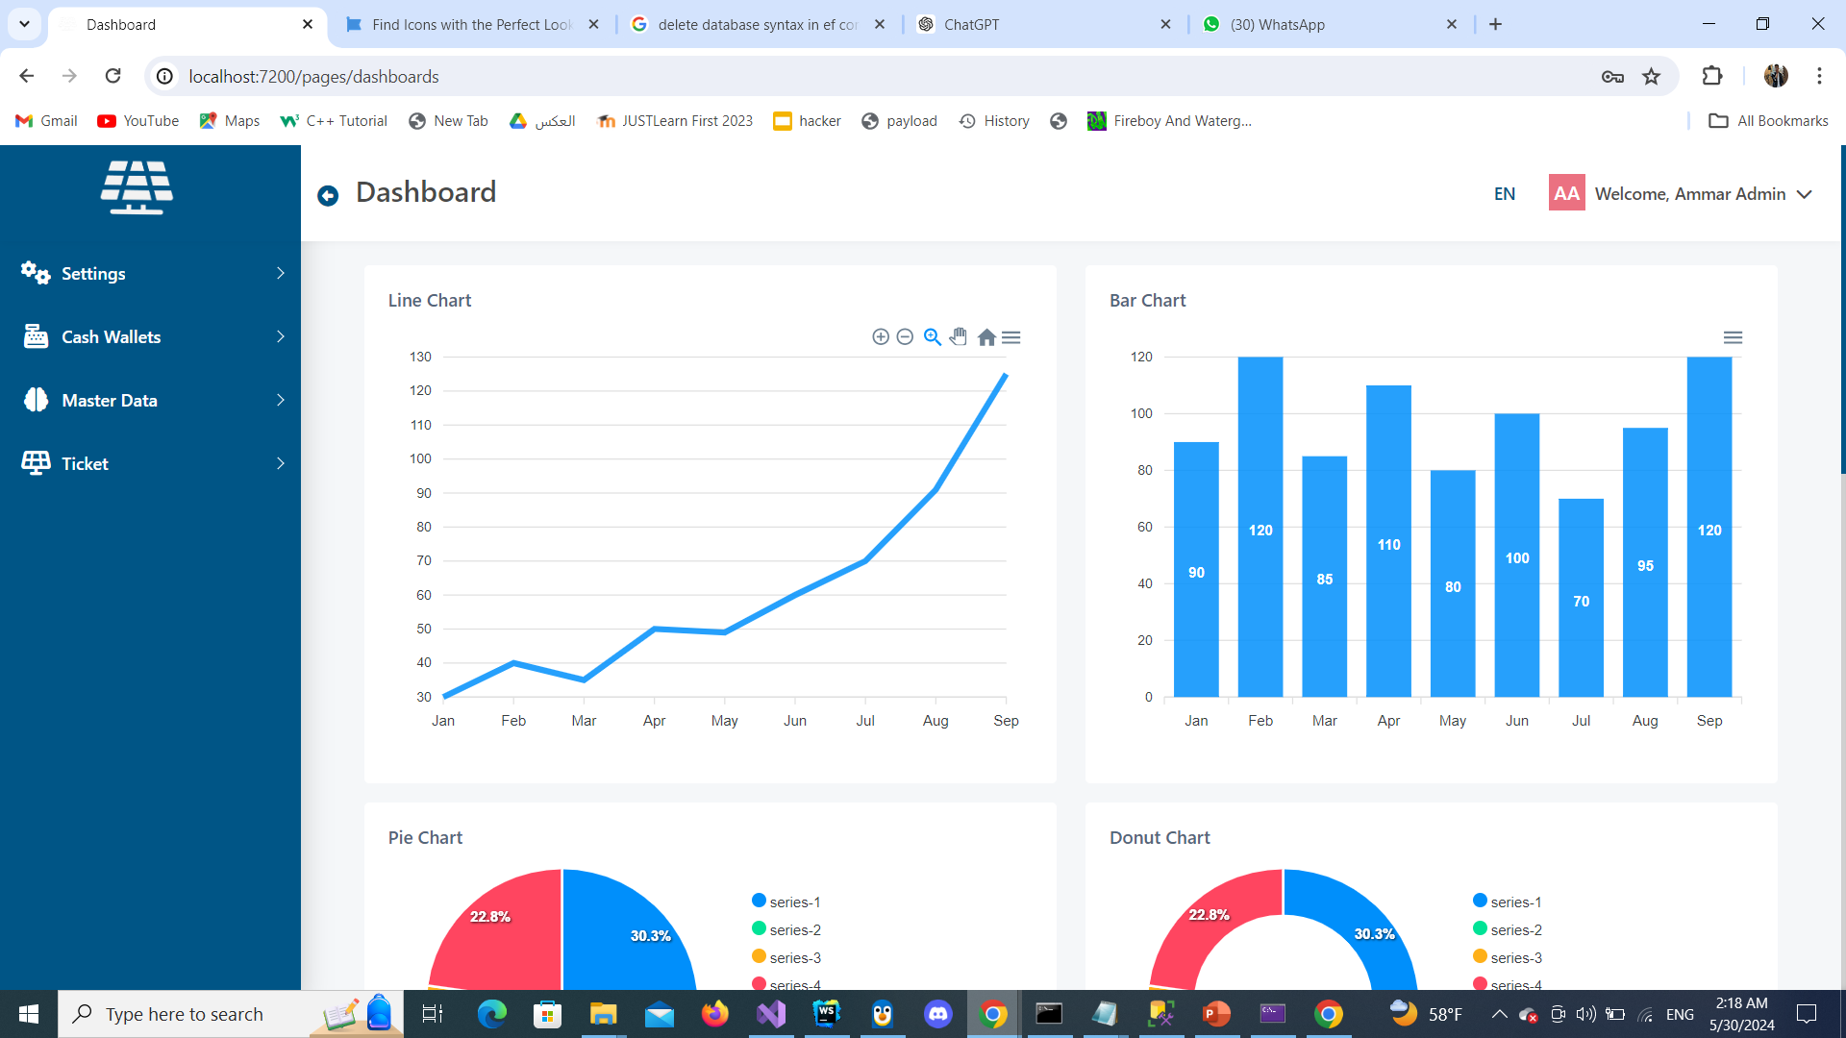1846x1038 pixels.
Task: Open the Ticket sidebar entry
Action: coord(154,464)
